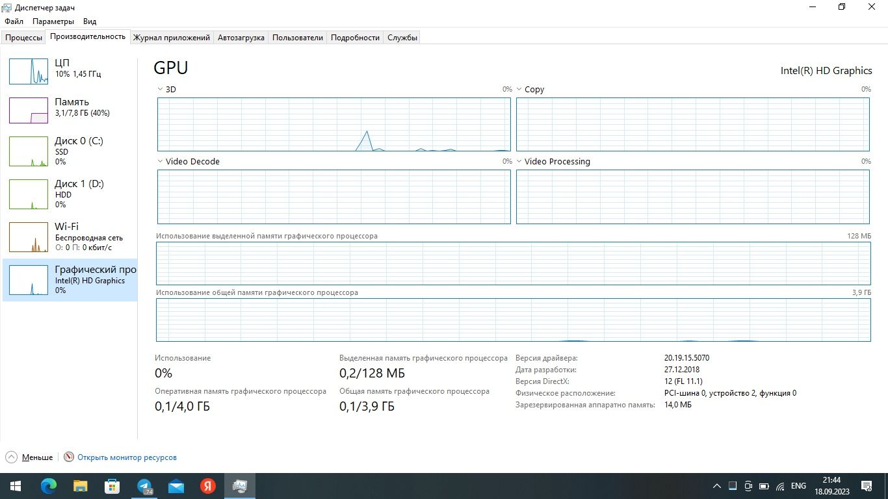
Task: Switch to the Журнал приложений tab
Action: pos(172,38)
